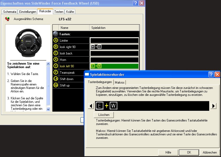Click the Limiter game action field
The width and height of the screenshot is (221, 157).
pos(114,41)
